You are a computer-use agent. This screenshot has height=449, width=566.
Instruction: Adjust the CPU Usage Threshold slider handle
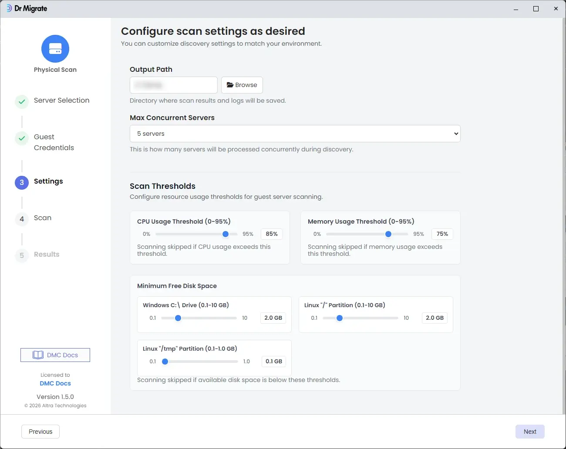tap(226, 234)
